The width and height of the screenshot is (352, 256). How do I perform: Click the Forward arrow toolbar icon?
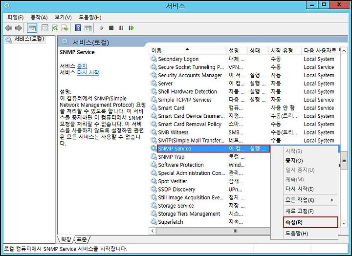click(x=18, y=28)
